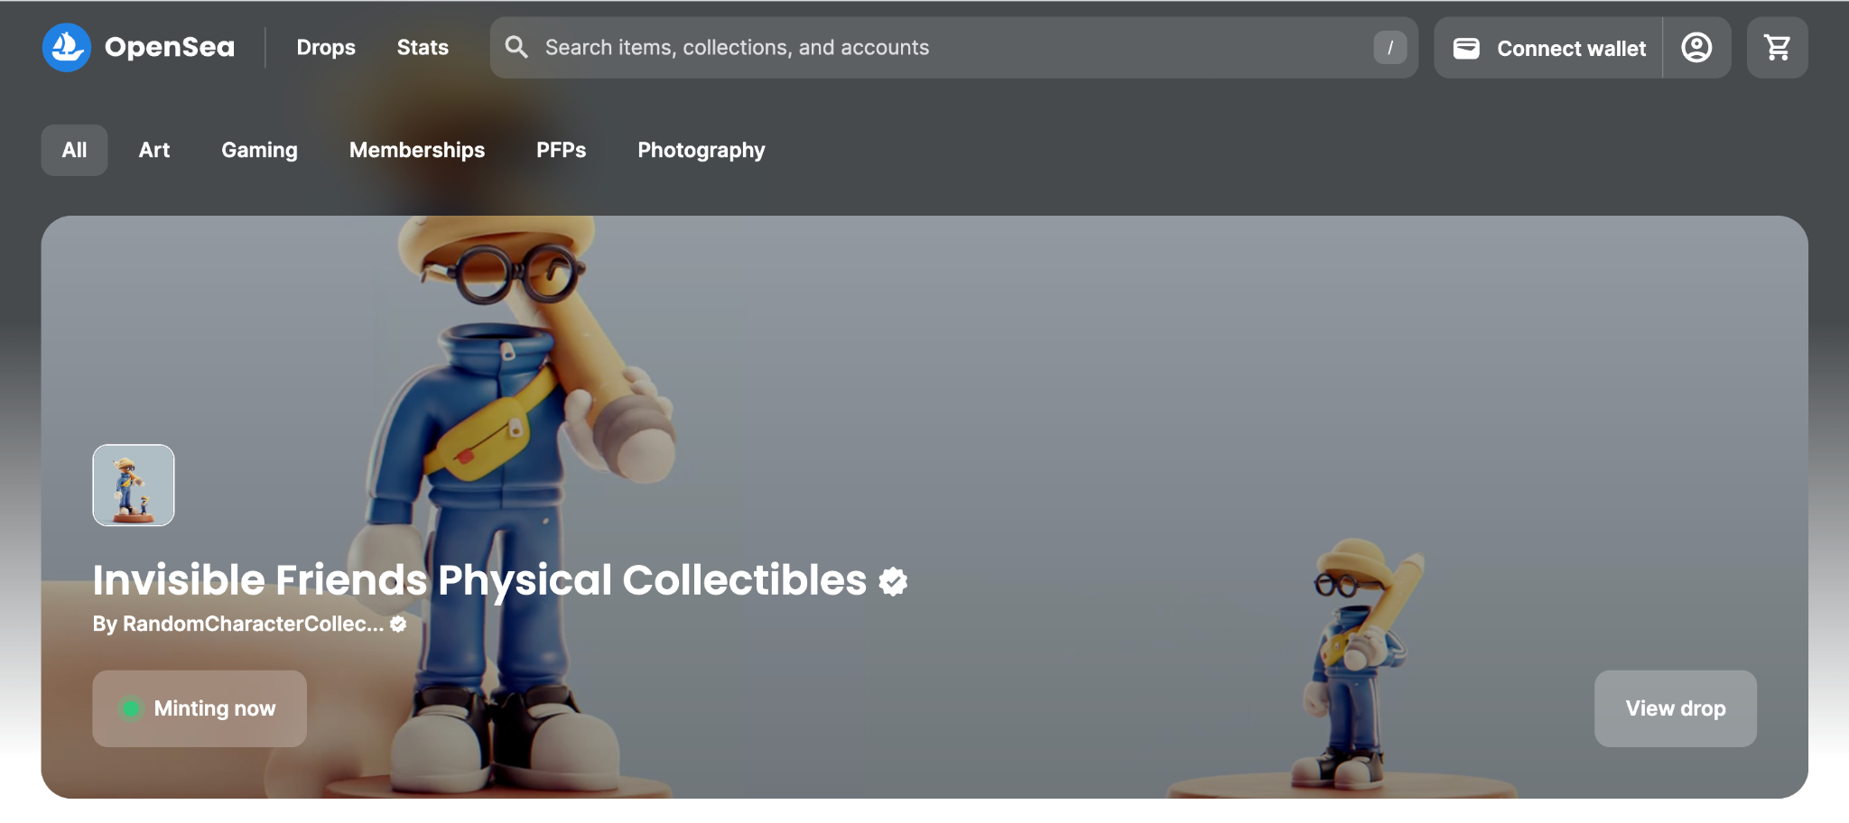This screenshot has height=823, width=1849.
Task: Open the account profile icon
Action: (1696, 48)
